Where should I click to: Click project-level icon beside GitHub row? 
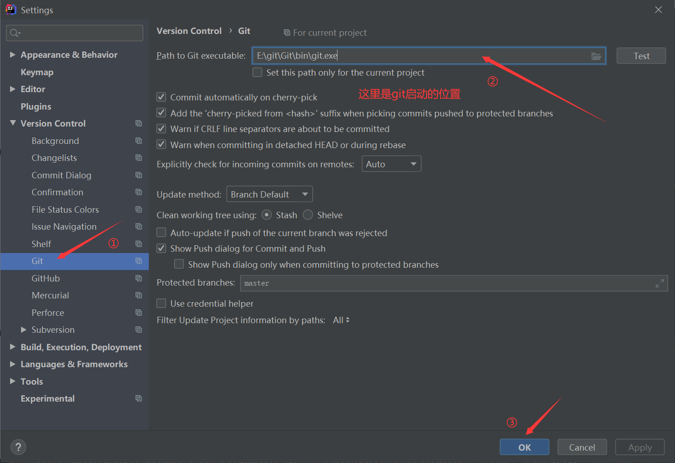tap(139, 278)
